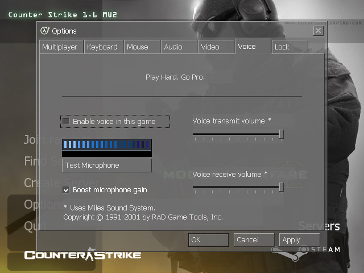The height and width of the screenshot is (273, 364).
Task: Click the blue microphone level meter
Action: click(107, 144)
